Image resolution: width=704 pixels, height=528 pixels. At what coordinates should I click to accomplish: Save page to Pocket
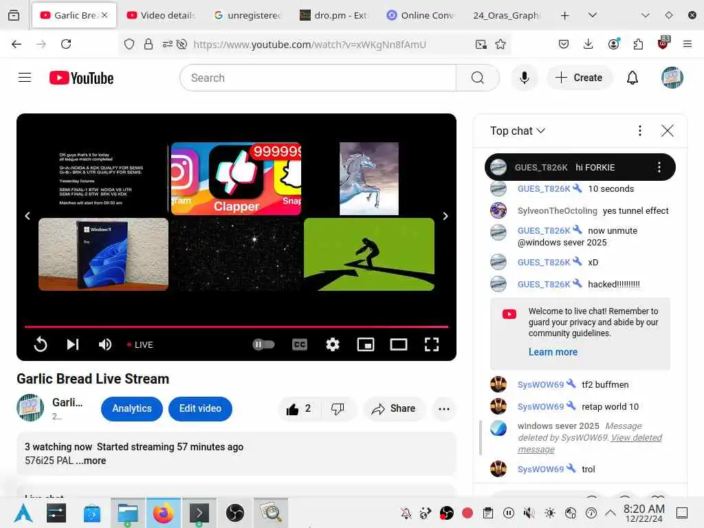pos(564,44)
